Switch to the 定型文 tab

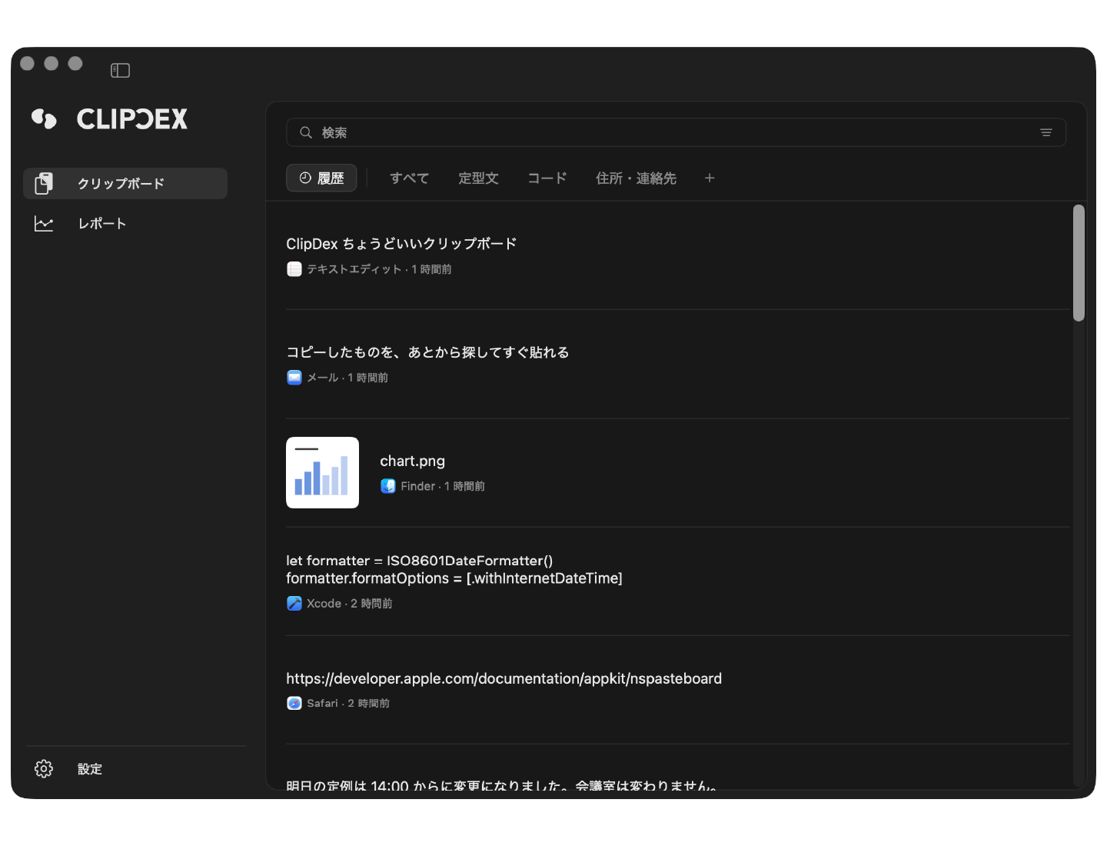point(478,178)
